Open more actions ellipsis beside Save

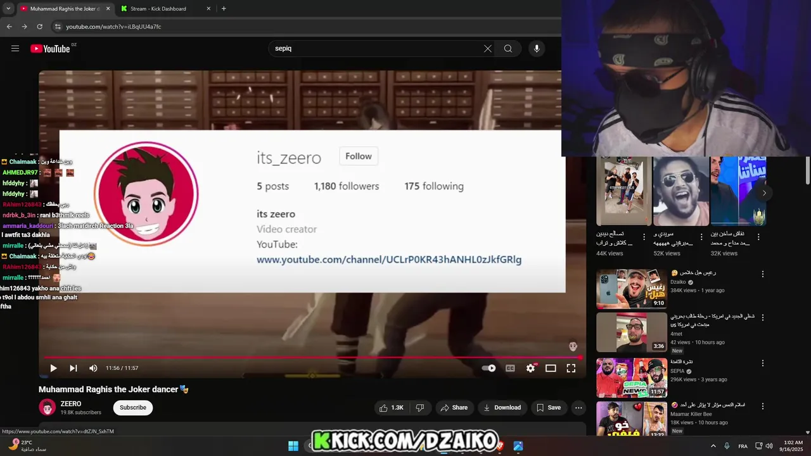coord(578,408)
